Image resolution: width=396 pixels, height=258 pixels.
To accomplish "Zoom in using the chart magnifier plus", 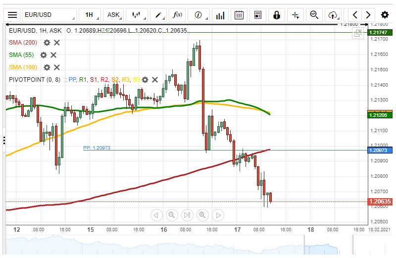I will click(202, 215).
